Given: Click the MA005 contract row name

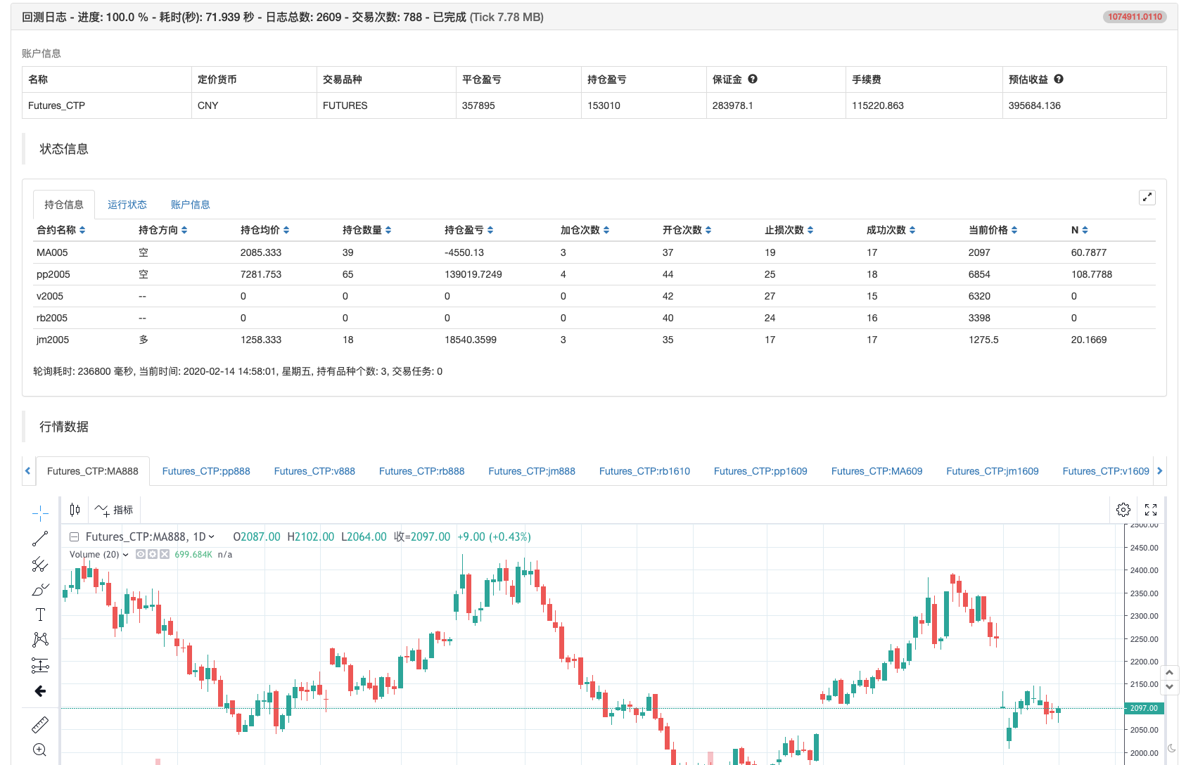Looking at the screenshot, I should [x=52, y=252].
